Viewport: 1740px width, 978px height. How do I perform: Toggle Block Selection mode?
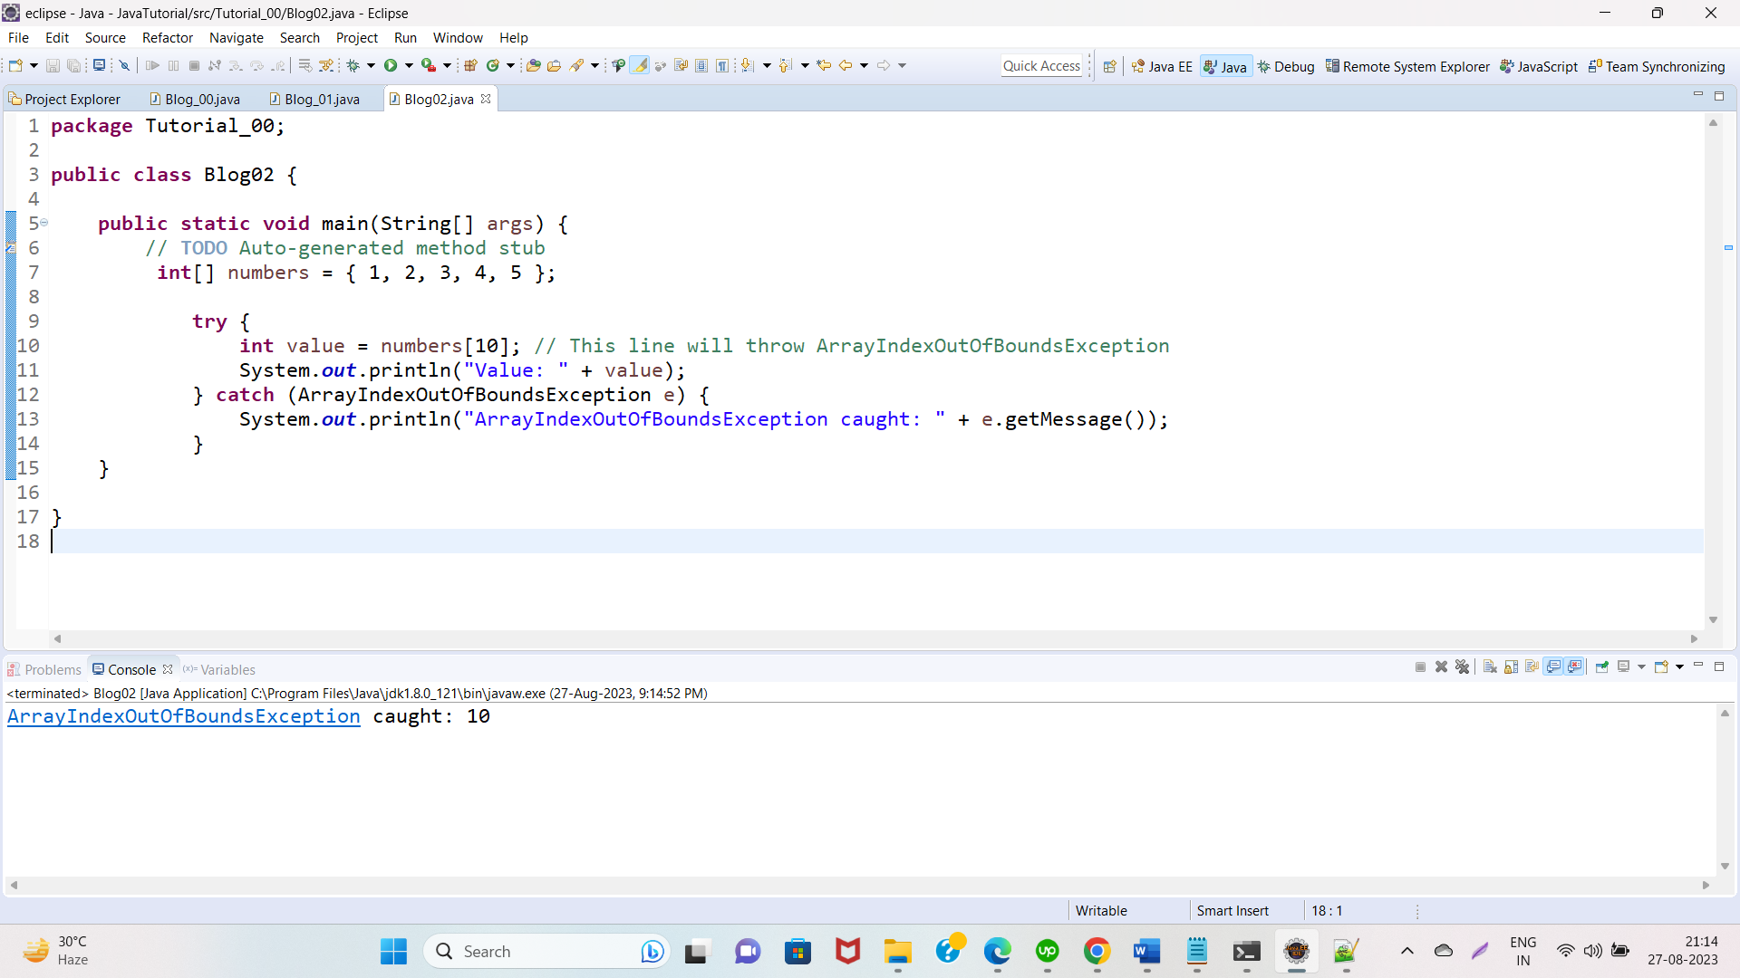pyautogui.click(x=701, y=65)
